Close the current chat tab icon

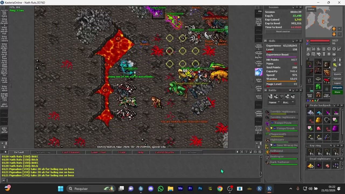(x=242, y=152)
